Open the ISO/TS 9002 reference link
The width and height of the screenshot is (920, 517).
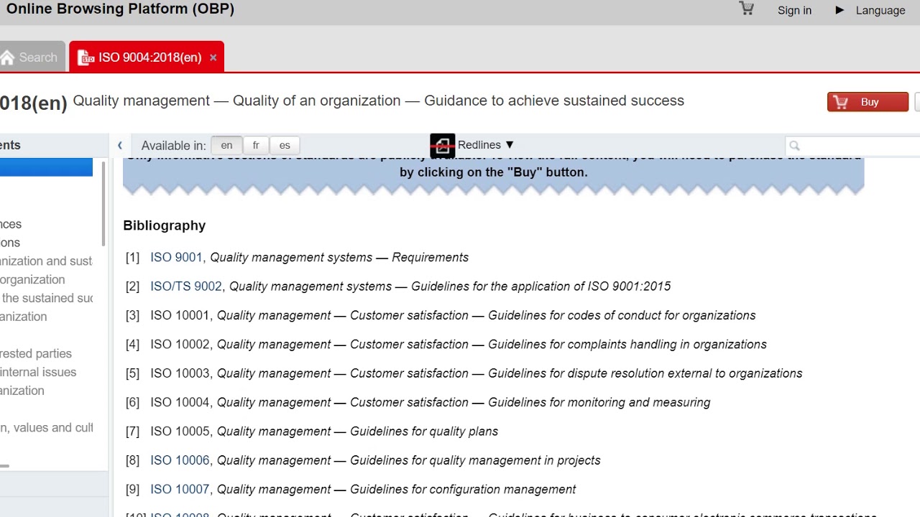(186, 286)
